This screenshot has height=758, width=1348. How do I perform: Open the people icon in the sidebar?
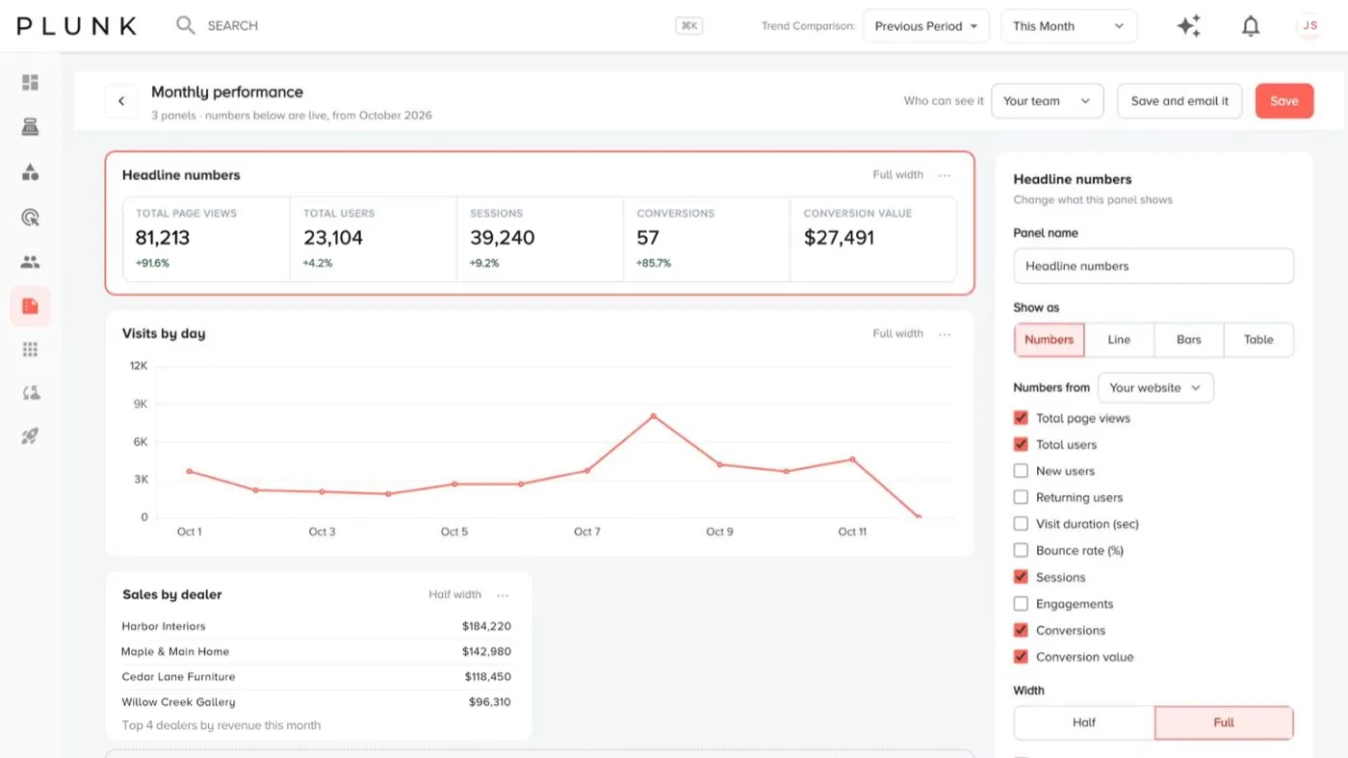click(x=30, y=262)
